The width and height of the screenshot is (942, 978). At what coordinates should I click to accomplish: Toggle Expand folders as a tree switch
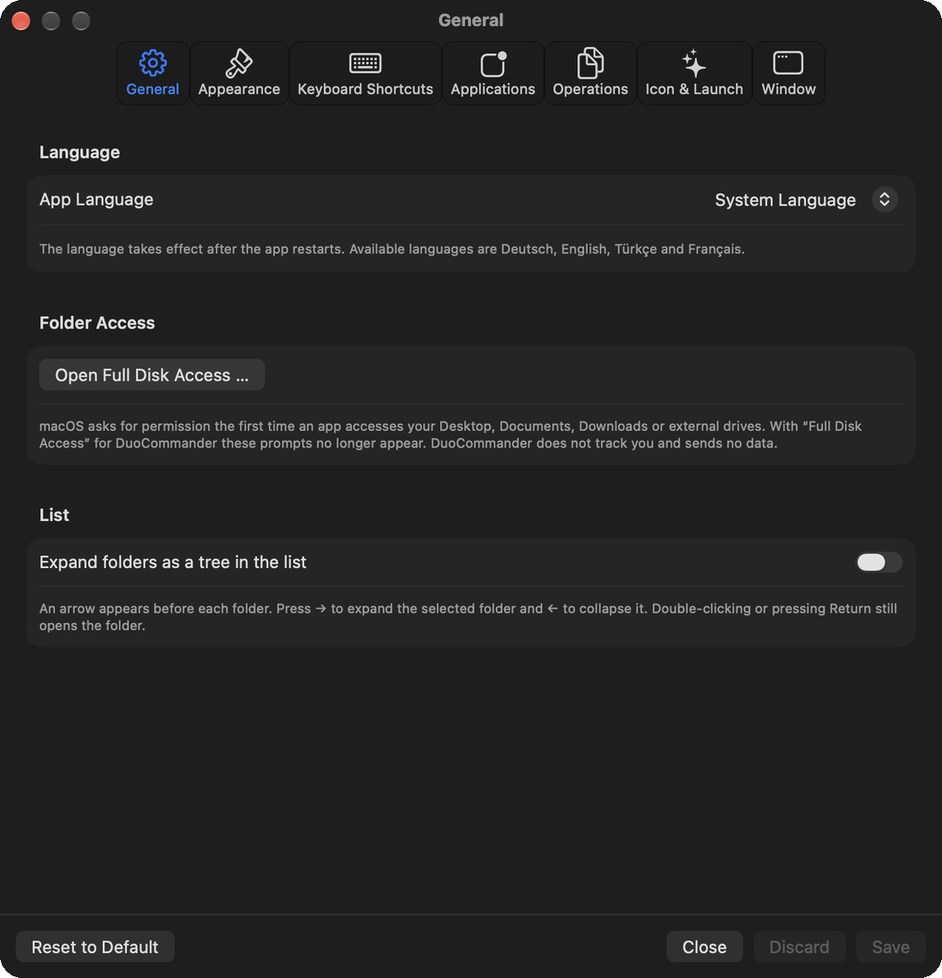click(879, 562)
